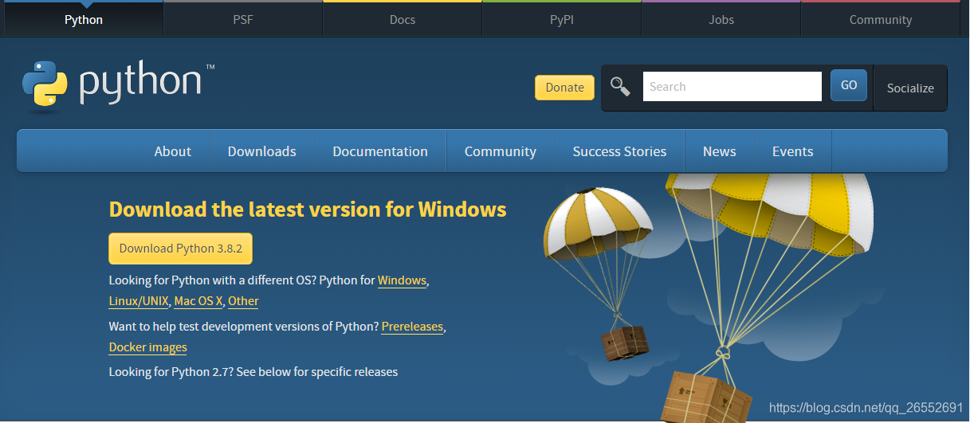Open the Docs top tab
This screenshot has width=970, height=423.
[403, 19]
